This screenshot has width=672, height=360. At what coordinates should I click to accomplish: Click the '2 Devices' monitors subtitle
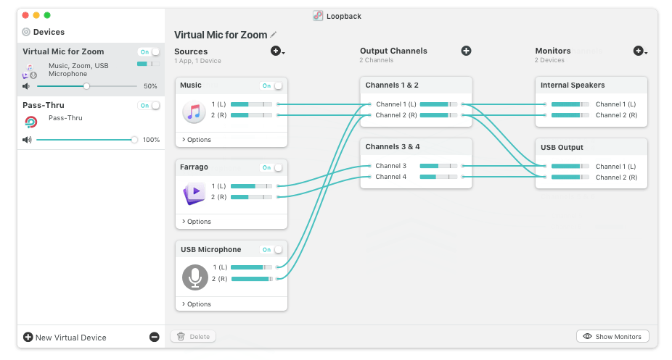click(x=549, y=60)
